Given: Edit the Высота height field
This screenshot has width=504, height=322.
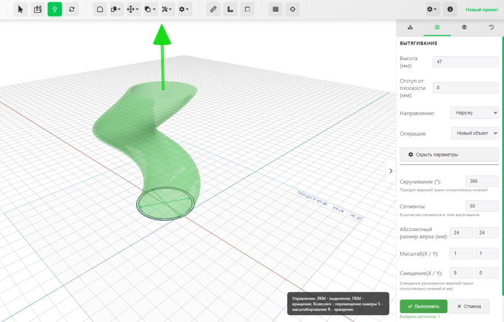Looking at the screenshot, I should pos(465,62).
